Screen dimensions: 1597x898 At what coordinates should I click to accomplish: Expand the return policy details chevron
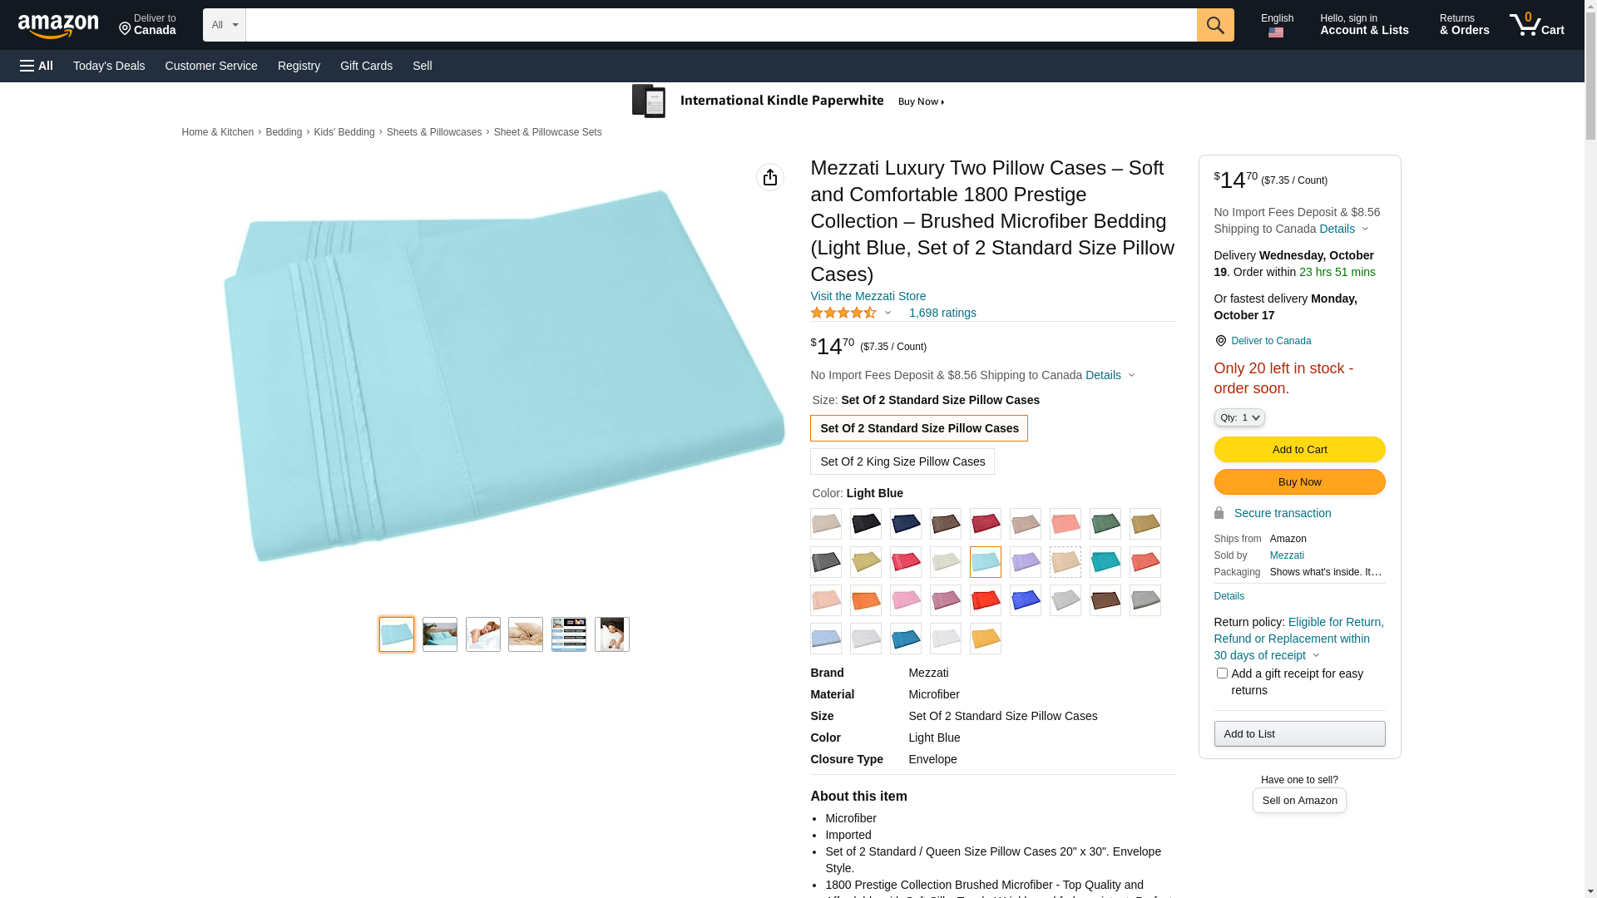click(x=1316, y=656)
